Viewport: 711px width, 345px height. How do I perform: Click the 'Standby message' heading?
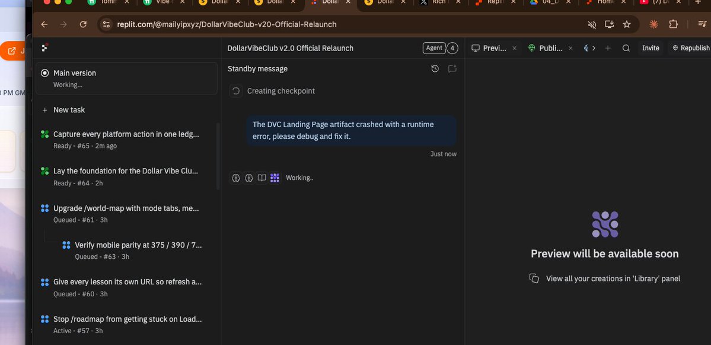coord(257,69)
